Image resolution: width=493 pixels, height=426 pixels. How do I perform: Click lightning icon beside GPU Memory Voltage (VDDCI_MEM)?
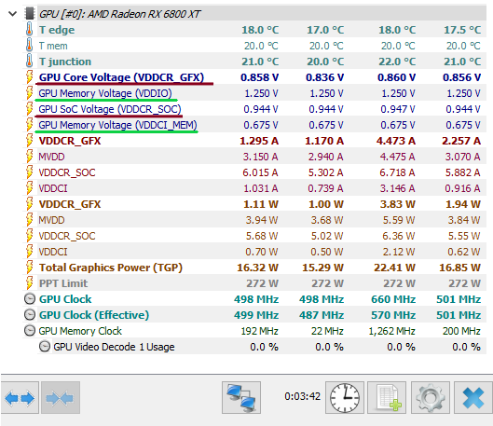pos(29,125)
